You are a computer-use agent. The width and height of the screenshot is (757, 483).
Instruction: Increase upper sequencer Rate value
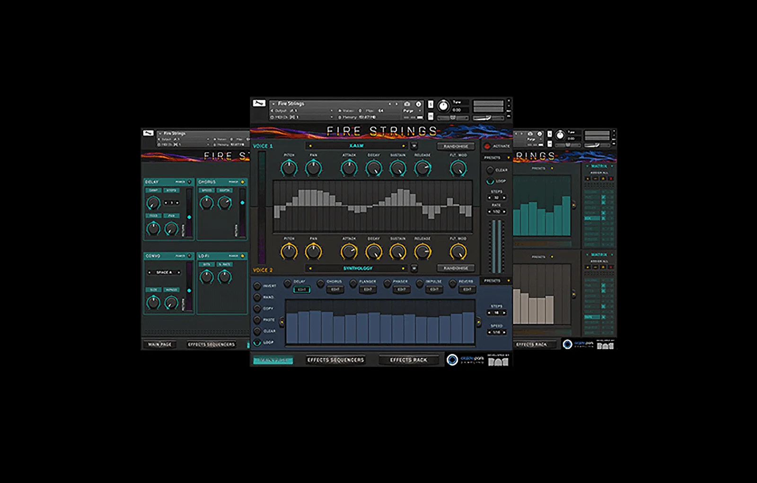(x=504, y=212)
